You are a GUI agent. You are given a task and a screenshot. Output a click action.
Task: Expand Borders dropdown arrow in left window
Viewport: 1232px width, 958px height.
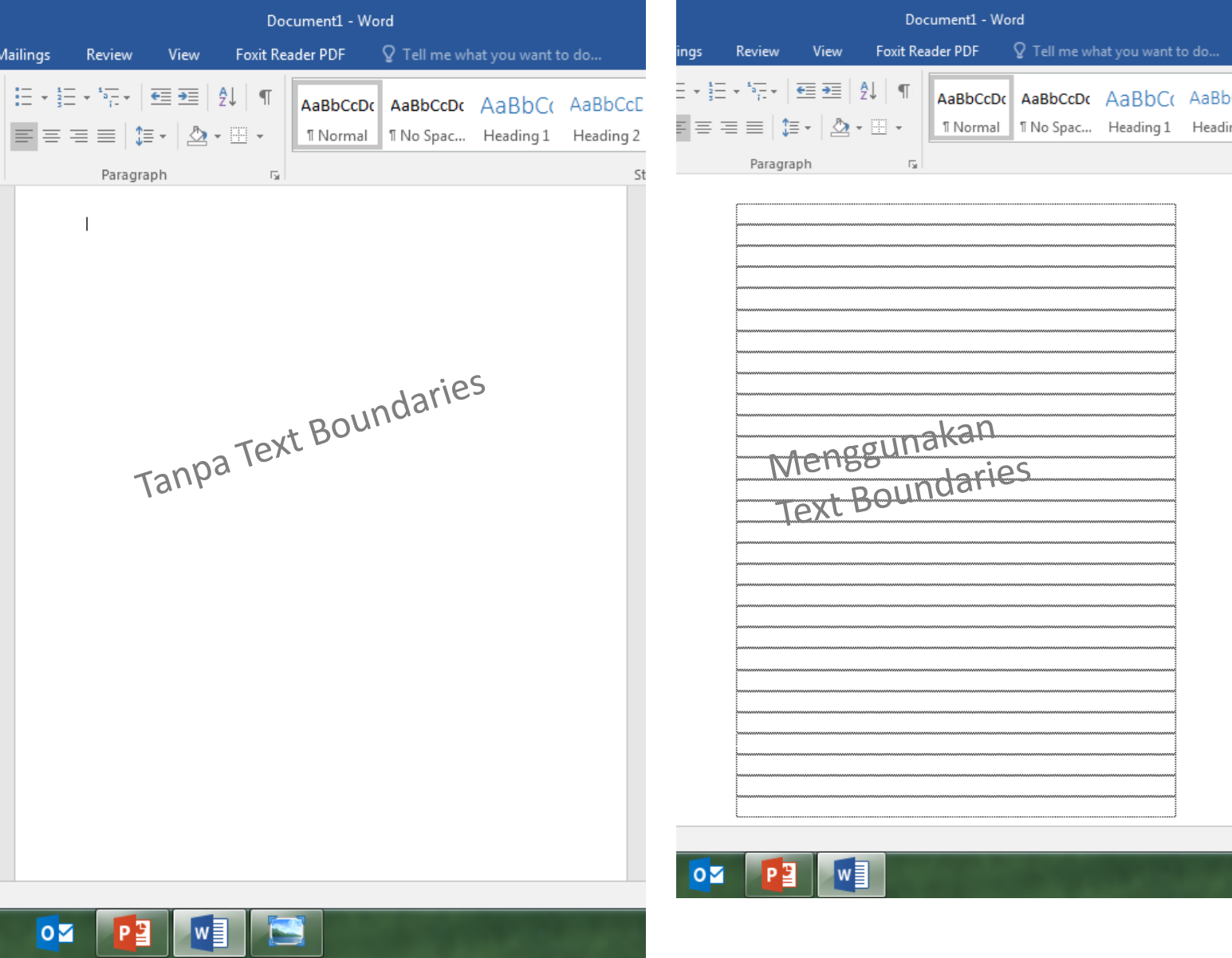pos(260,136)
